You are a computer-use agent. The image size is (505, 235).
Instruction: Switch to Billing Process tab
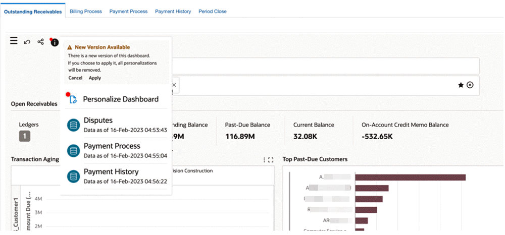(x=86, y=12)
